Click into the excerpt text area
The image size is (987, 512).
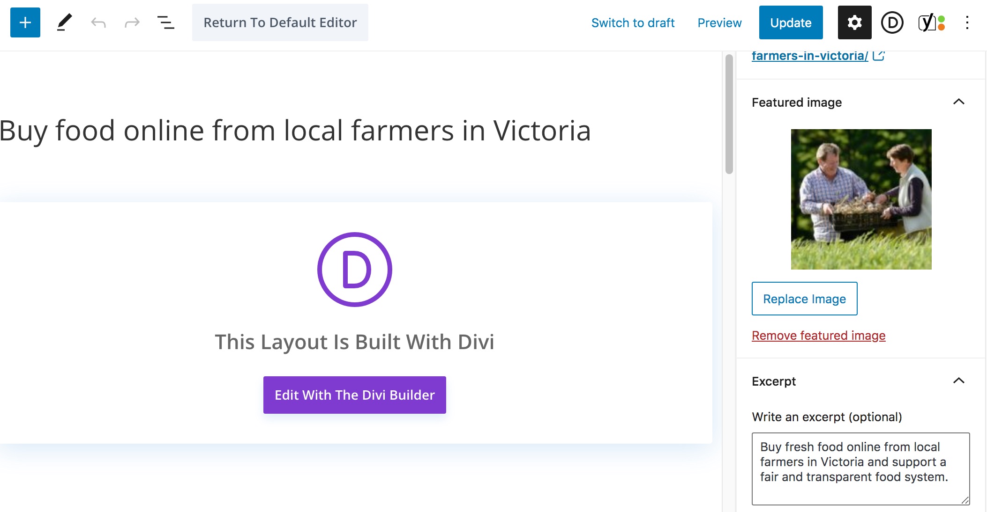861,469
